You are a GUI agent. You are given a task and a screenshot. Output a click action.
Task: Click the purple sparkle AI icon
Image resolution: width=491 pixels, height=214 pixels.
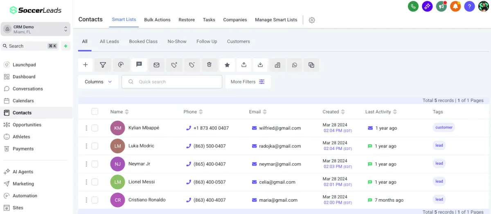(x=427, y=6)
